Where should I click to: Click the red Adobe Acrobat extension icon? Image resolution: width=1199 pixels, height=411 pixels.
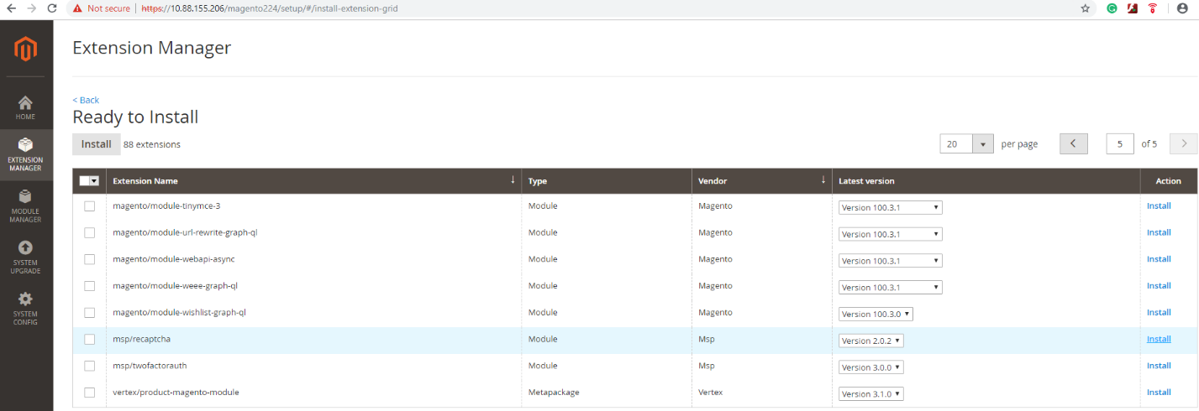pyautogui.click(x=1132, y=8)
